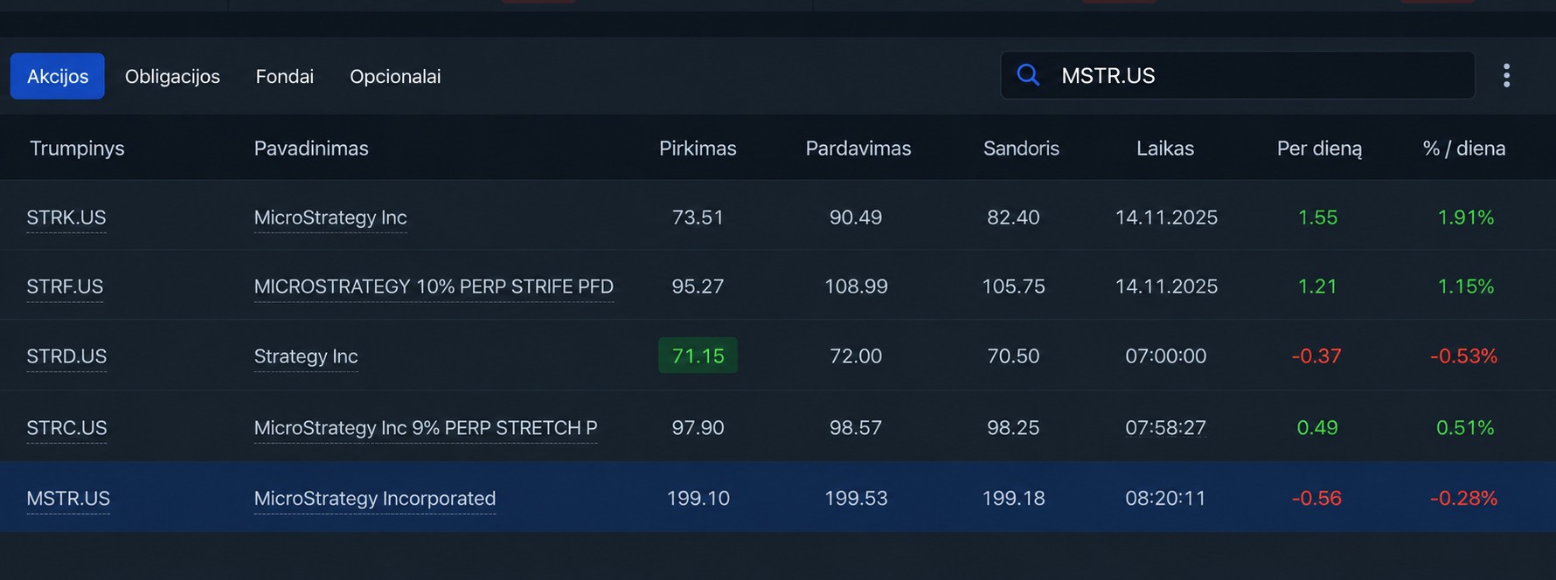Image resolution: width=1556 pixels, height=580 pixels.
Task: Click STRK.US daily change 1.55
Action: tap(1317, 217)
